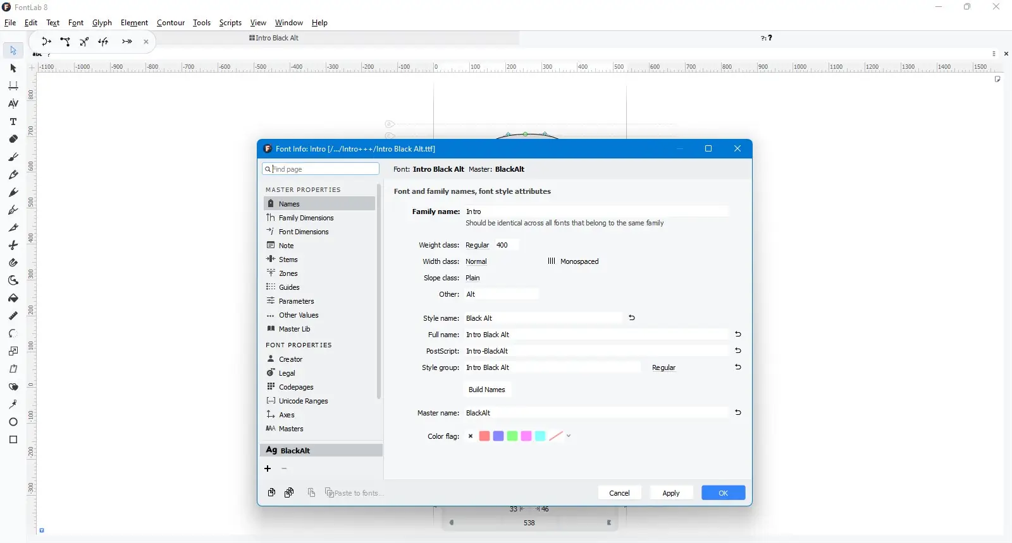Image resolution: width=1012 pixels, height=543 pixels.
Task: Reset the Style name field
Action: pos(632,318)
